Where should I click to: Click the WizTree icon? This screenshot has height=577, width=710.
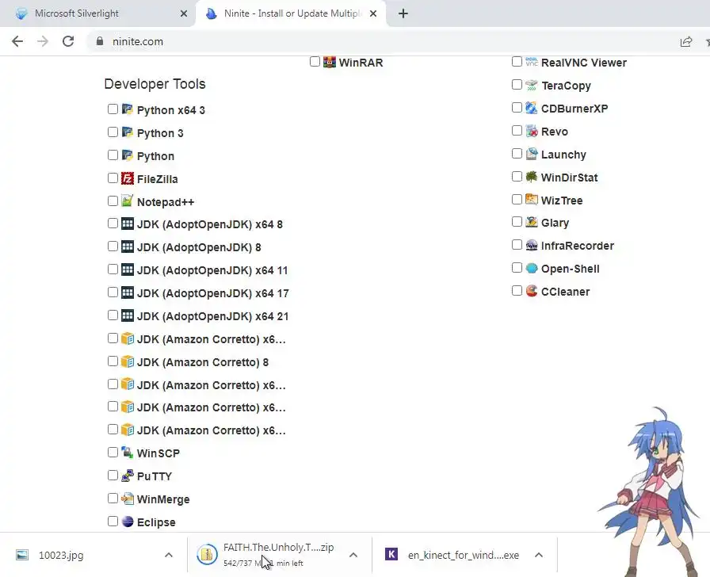532,199
